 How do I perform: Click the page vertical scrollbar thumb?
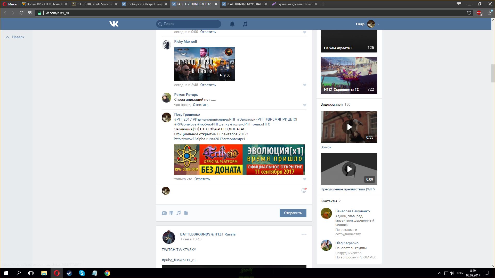493,73
